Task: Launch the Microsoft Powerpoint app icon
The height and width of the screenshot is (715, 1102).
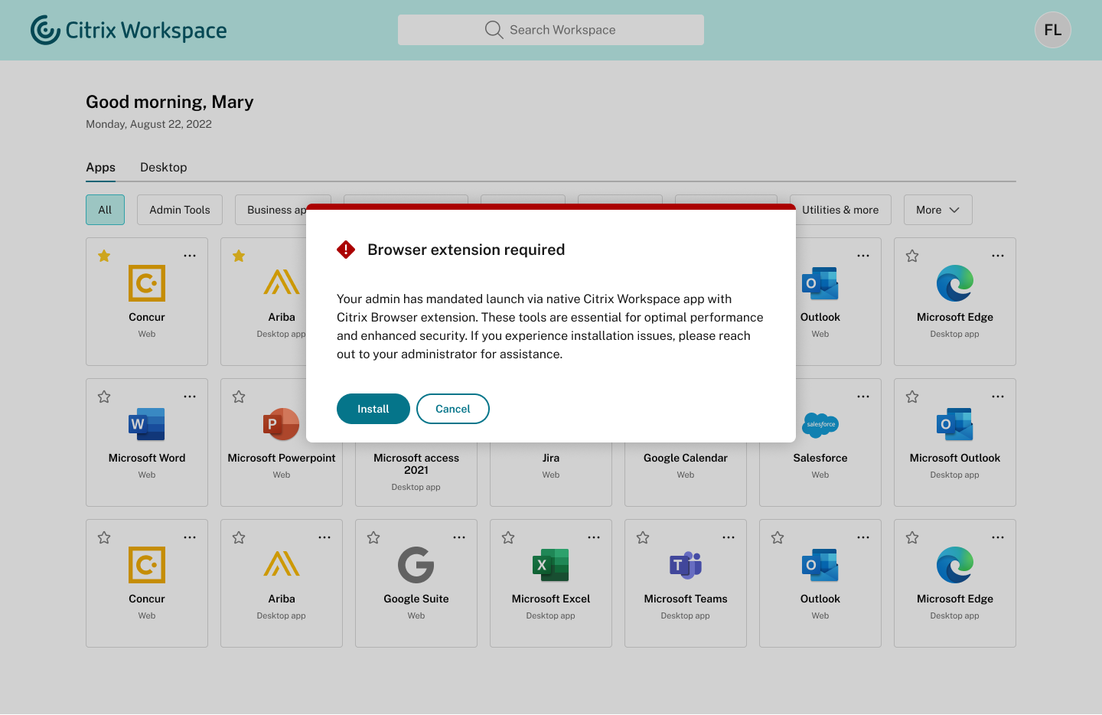Action: click(282, 424)
